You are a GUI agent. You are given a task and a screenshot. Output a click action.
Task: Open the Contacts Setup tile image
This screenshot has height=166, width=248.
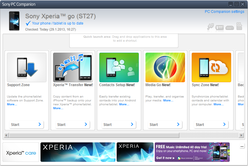pyautogui.click(x=119, y=67)
